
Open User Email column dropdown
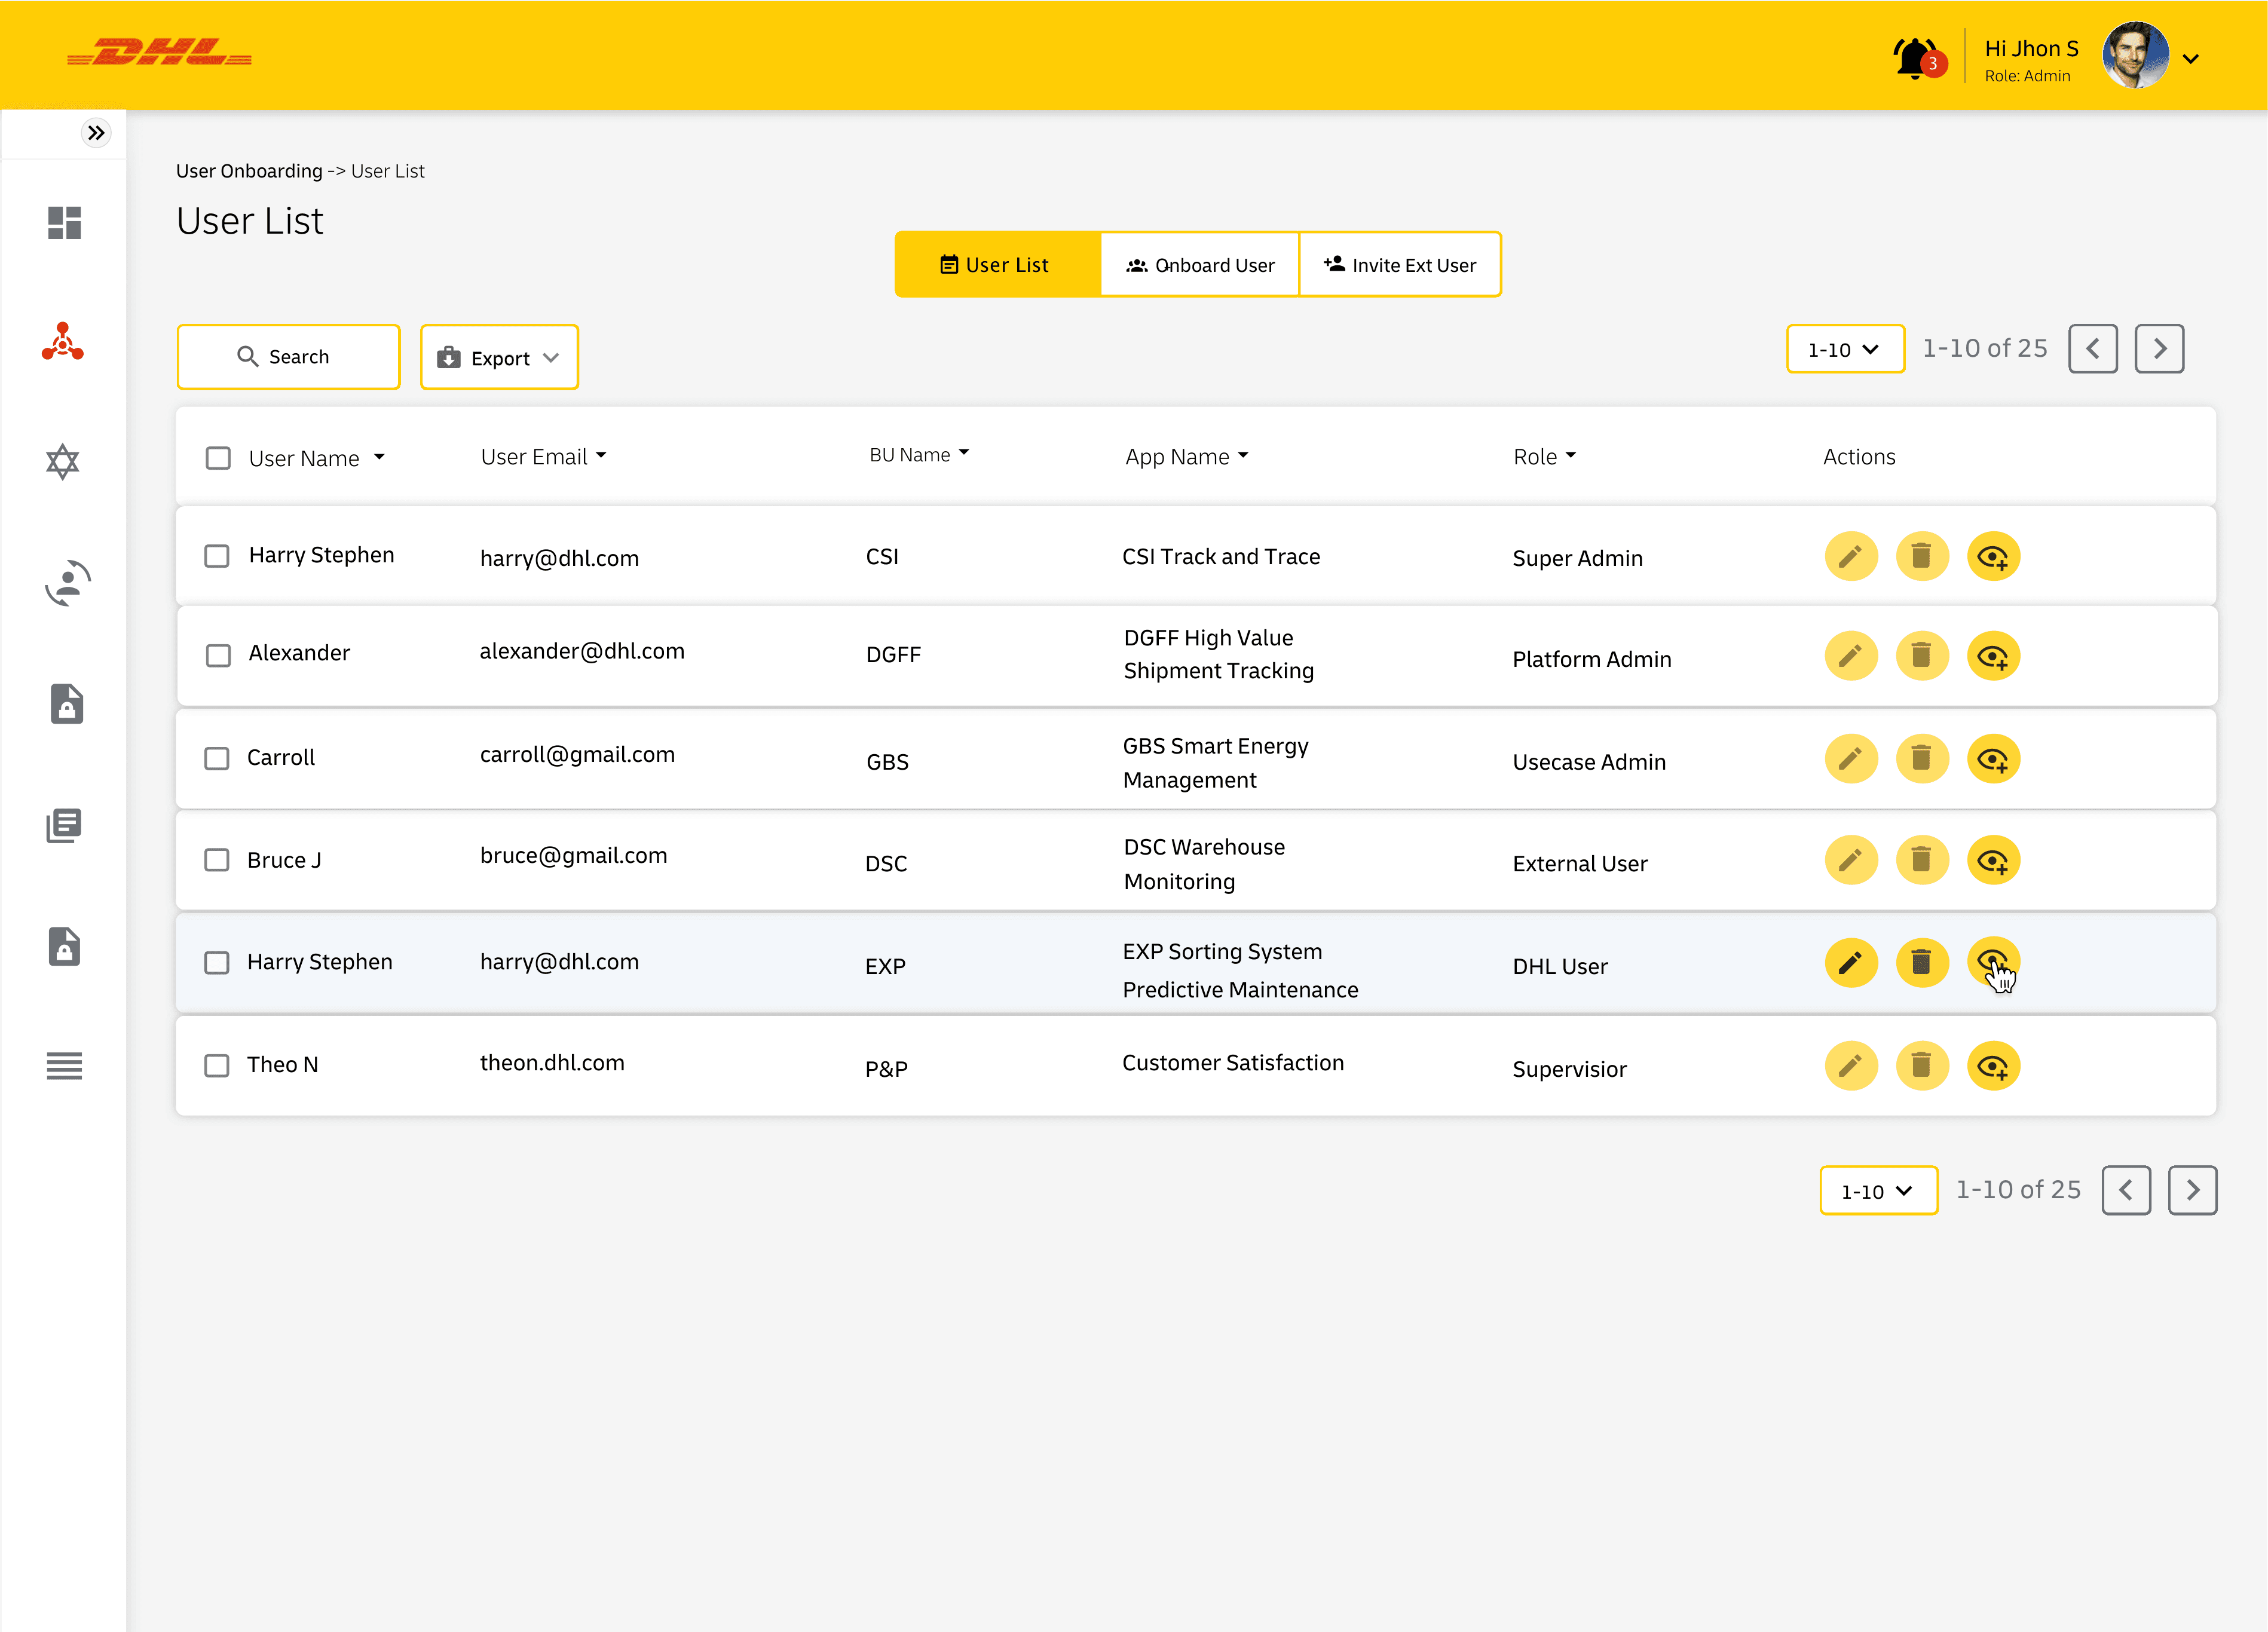click(x=601, y=456)
